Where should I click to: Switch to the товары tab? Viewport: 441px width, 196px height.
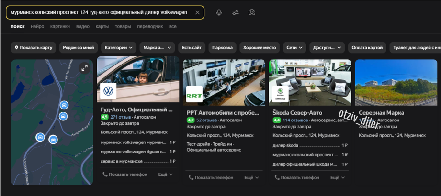point(123,26)
